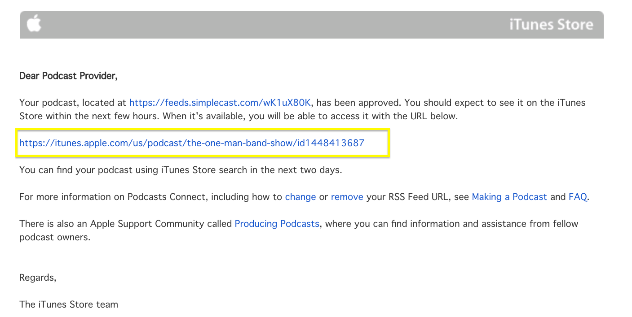Follow the 'remove' RSS feed link
The image size is (632, 317).
click(x=347, y=197)
